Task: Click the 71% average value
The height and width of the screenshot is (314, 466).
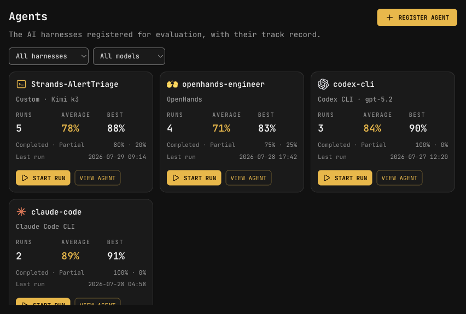Action: coord(221,128)
